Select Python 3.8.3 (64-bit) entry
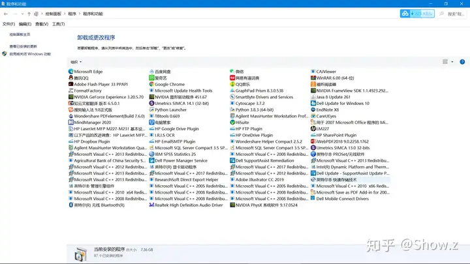The width and height of the screenshot is (470, 264). [252, 110]
